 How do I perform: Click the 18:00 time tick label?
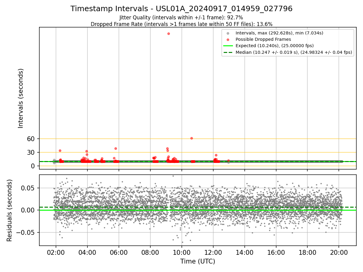[x=308, y=252]
